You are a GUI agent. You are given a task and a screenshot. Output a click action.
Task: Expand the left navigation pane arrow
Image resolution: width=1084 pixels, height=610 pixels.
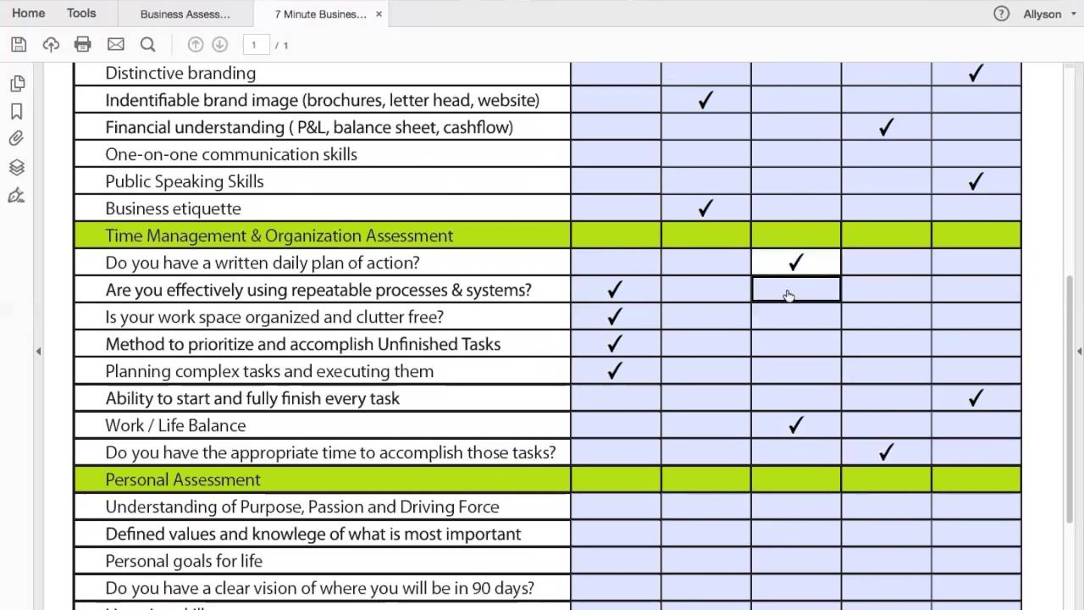click(x=38, y=351)
